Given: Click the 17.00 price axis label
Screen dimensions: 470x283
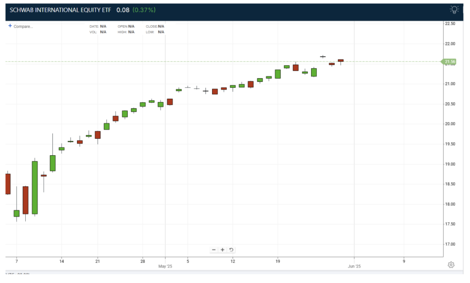Looking at the screenshot, I should tap(450, 244).
